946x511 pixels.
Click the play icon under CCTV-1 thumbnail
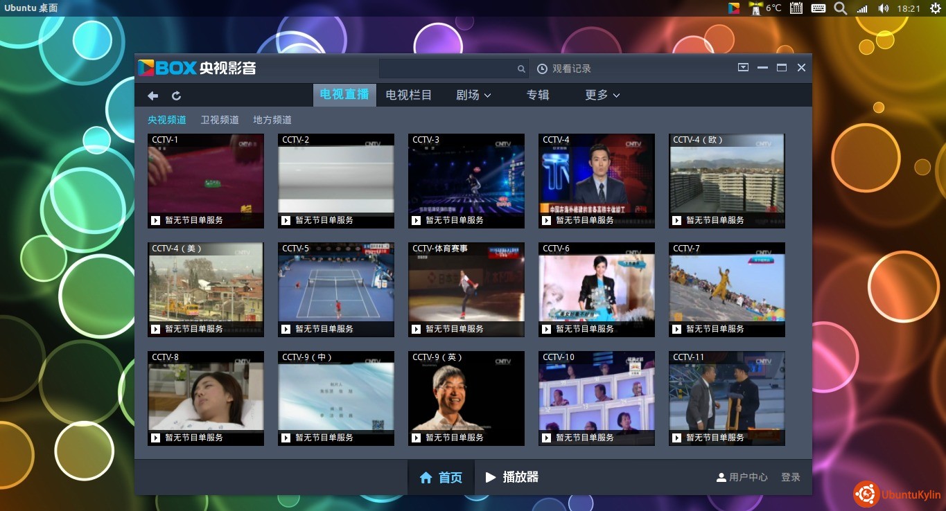155,220
